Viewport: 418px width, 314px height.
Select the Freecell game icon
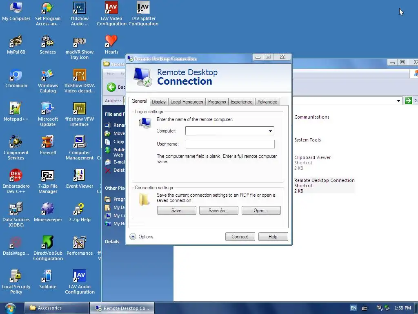click(48, 146)
